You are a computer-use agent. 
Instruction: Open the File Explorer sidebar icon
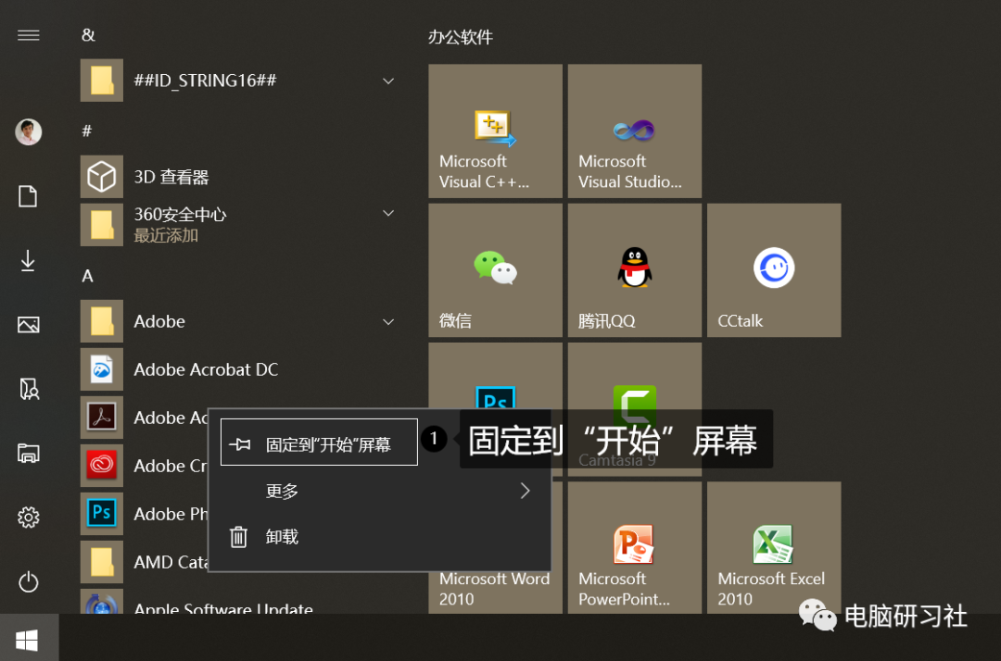[x=28, y=454]
